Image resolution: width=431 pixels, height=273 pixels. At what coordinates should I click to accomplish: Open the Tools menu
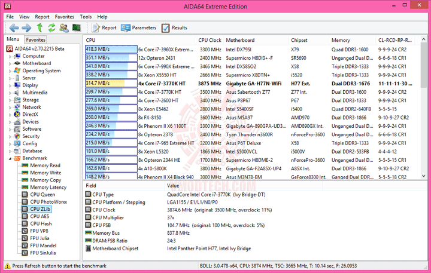tap(86, 17)
